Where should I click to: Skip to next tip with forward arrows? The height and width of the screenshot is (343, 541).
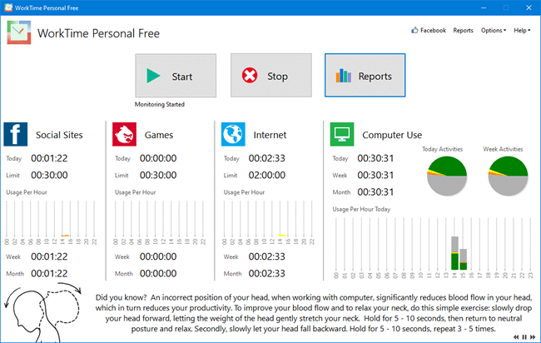point(533,337)
